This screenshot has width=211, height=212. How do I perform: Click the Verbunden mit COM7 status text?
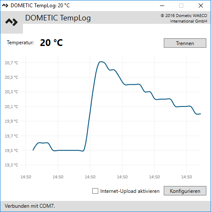[30, 206]
